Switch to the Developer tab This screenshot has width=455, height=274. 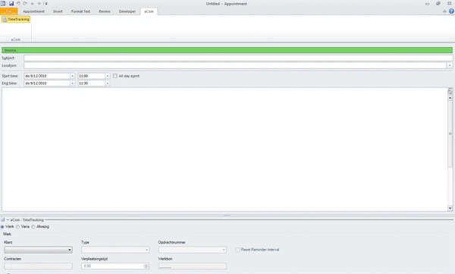point(127,11)
